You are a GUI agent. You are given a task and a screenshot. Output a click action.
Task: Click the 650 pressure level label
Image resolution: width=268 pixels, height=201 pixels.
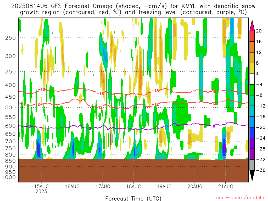click(x=10, y=134)
